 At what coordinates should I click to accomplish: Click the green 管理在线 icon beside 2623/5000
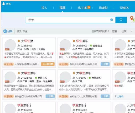(x=91, y=45)
